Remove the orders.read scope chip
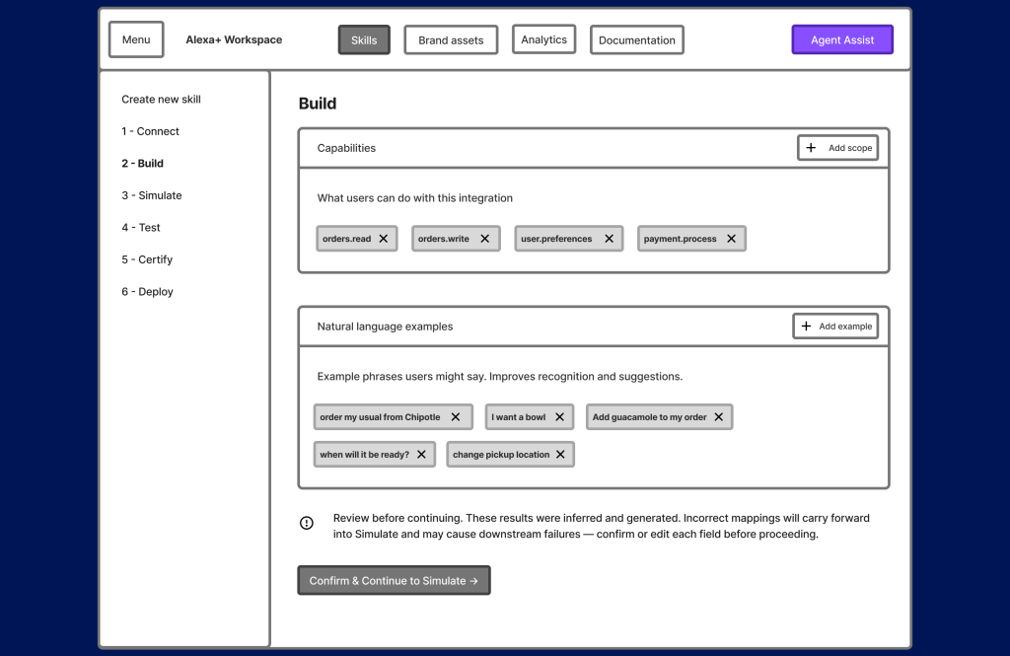The image size is (1010, 656). [384, 239]
